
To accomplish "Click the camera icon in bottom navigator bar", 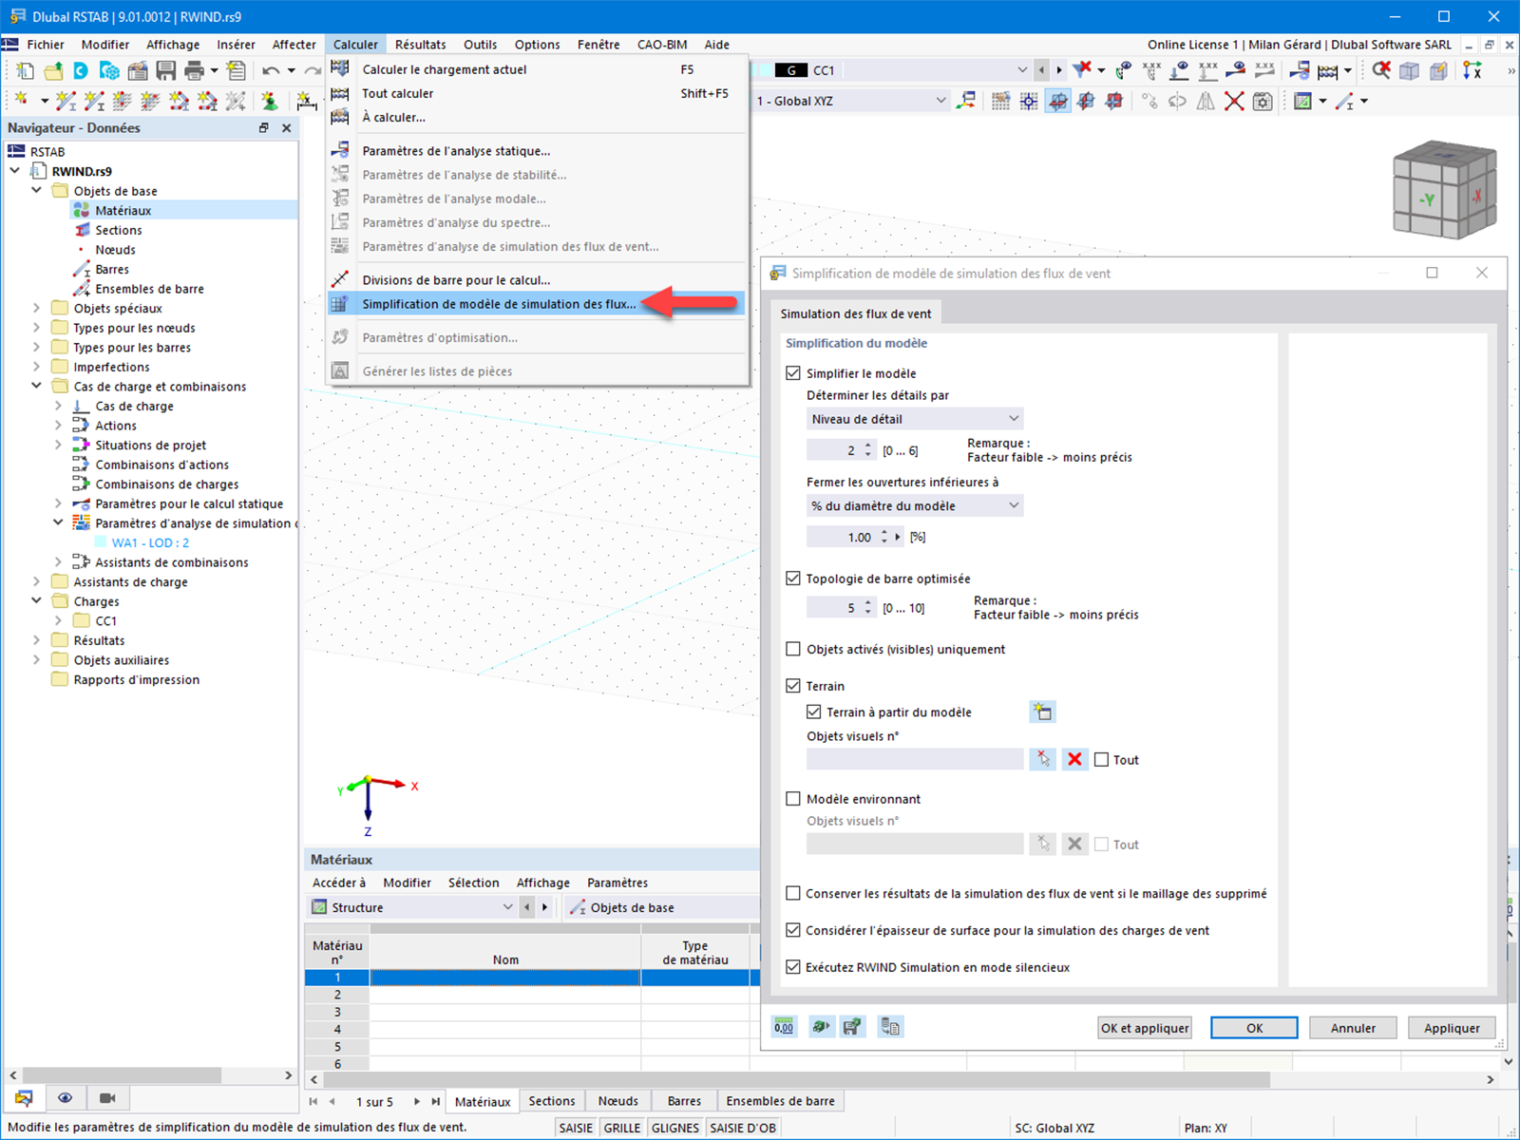I will tap(106, 1097).
